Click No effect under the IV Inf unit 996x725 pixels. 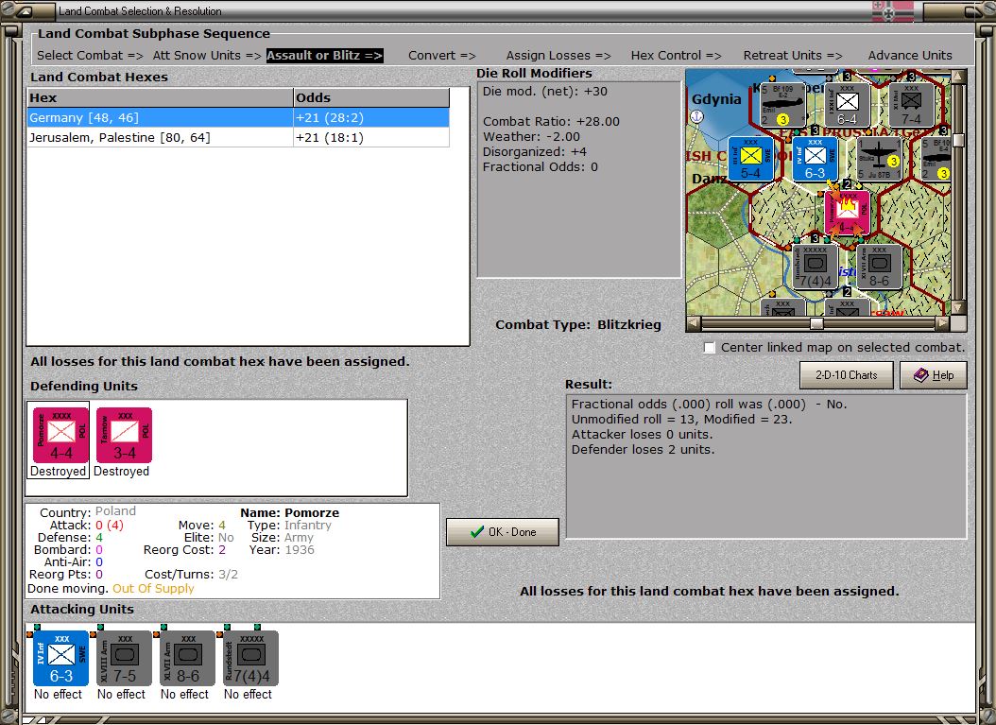click(58, 695)
